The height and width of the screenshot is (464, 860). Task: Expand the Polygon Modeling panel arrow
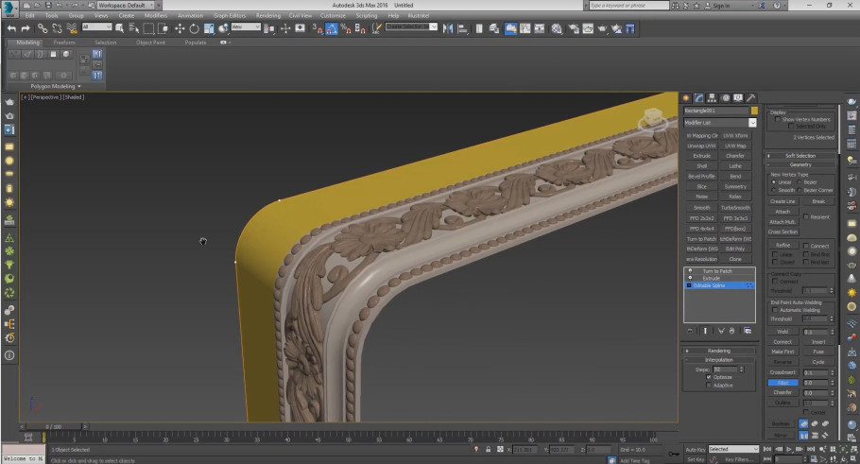[79, 87]
